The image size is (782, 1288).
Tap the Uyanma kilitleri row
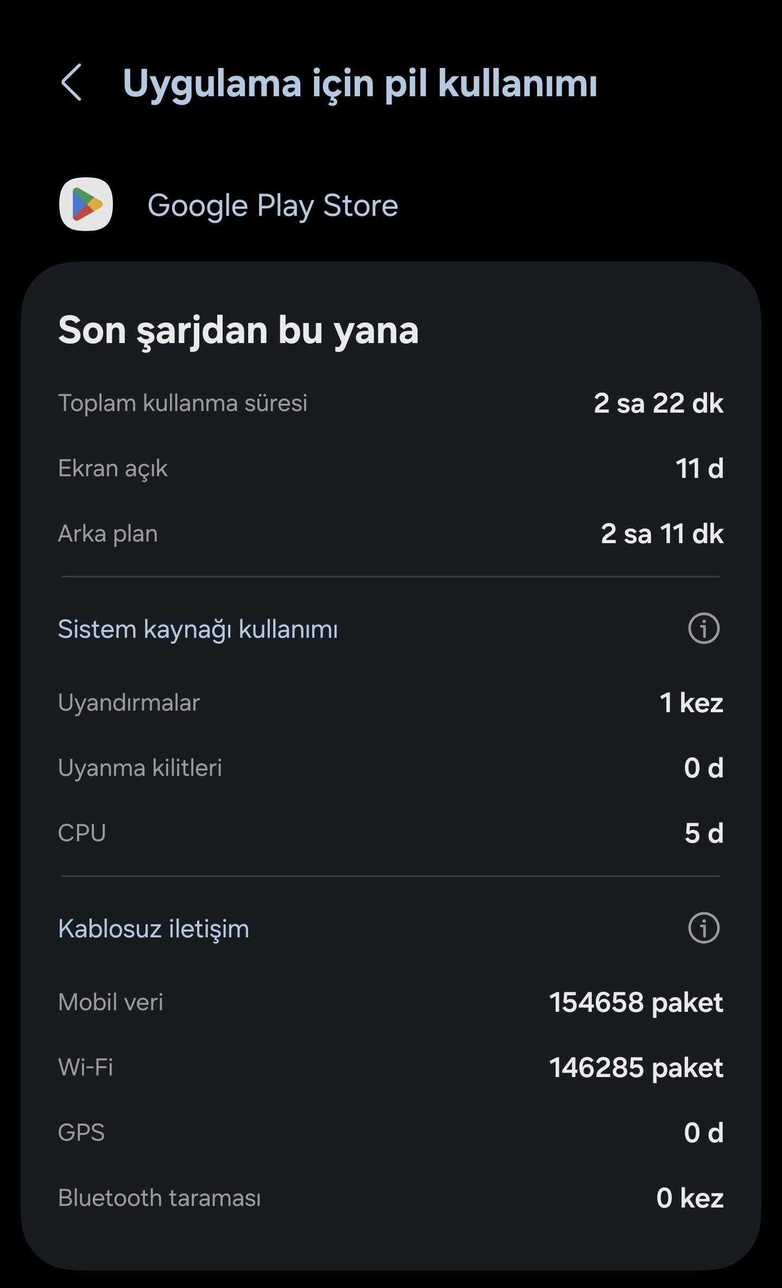click(x=390, y=768)
